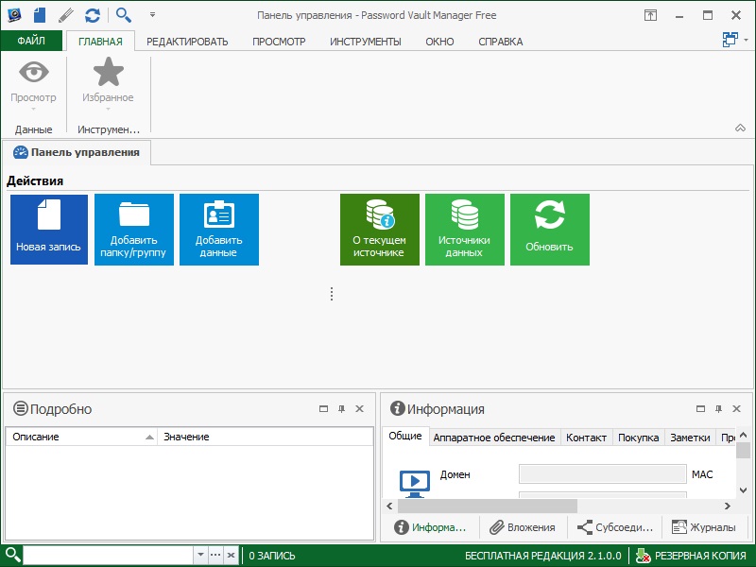Open the ПРОСМОТР ribbon tab
756x567 pixels.
[279, 42]
